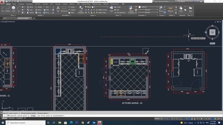Click the Mirror tool
The image size is (223, 125).
[39, 10]
